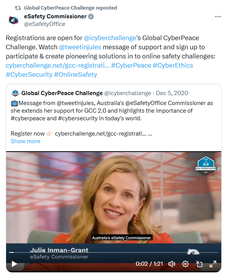
Task: Click the Global CyberPeace Challenge small avatar
Action: tap(15, 93)
